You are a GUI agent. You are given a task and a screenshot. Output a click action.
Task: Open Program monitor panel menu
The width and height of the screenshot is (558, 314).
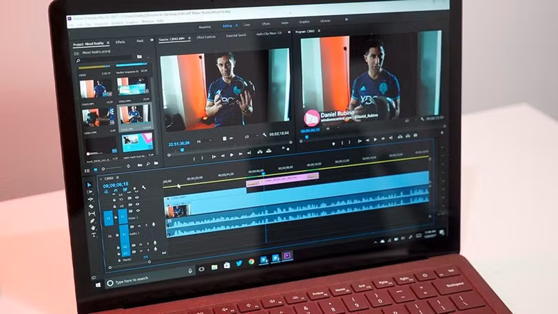click(x=319, y=31)
